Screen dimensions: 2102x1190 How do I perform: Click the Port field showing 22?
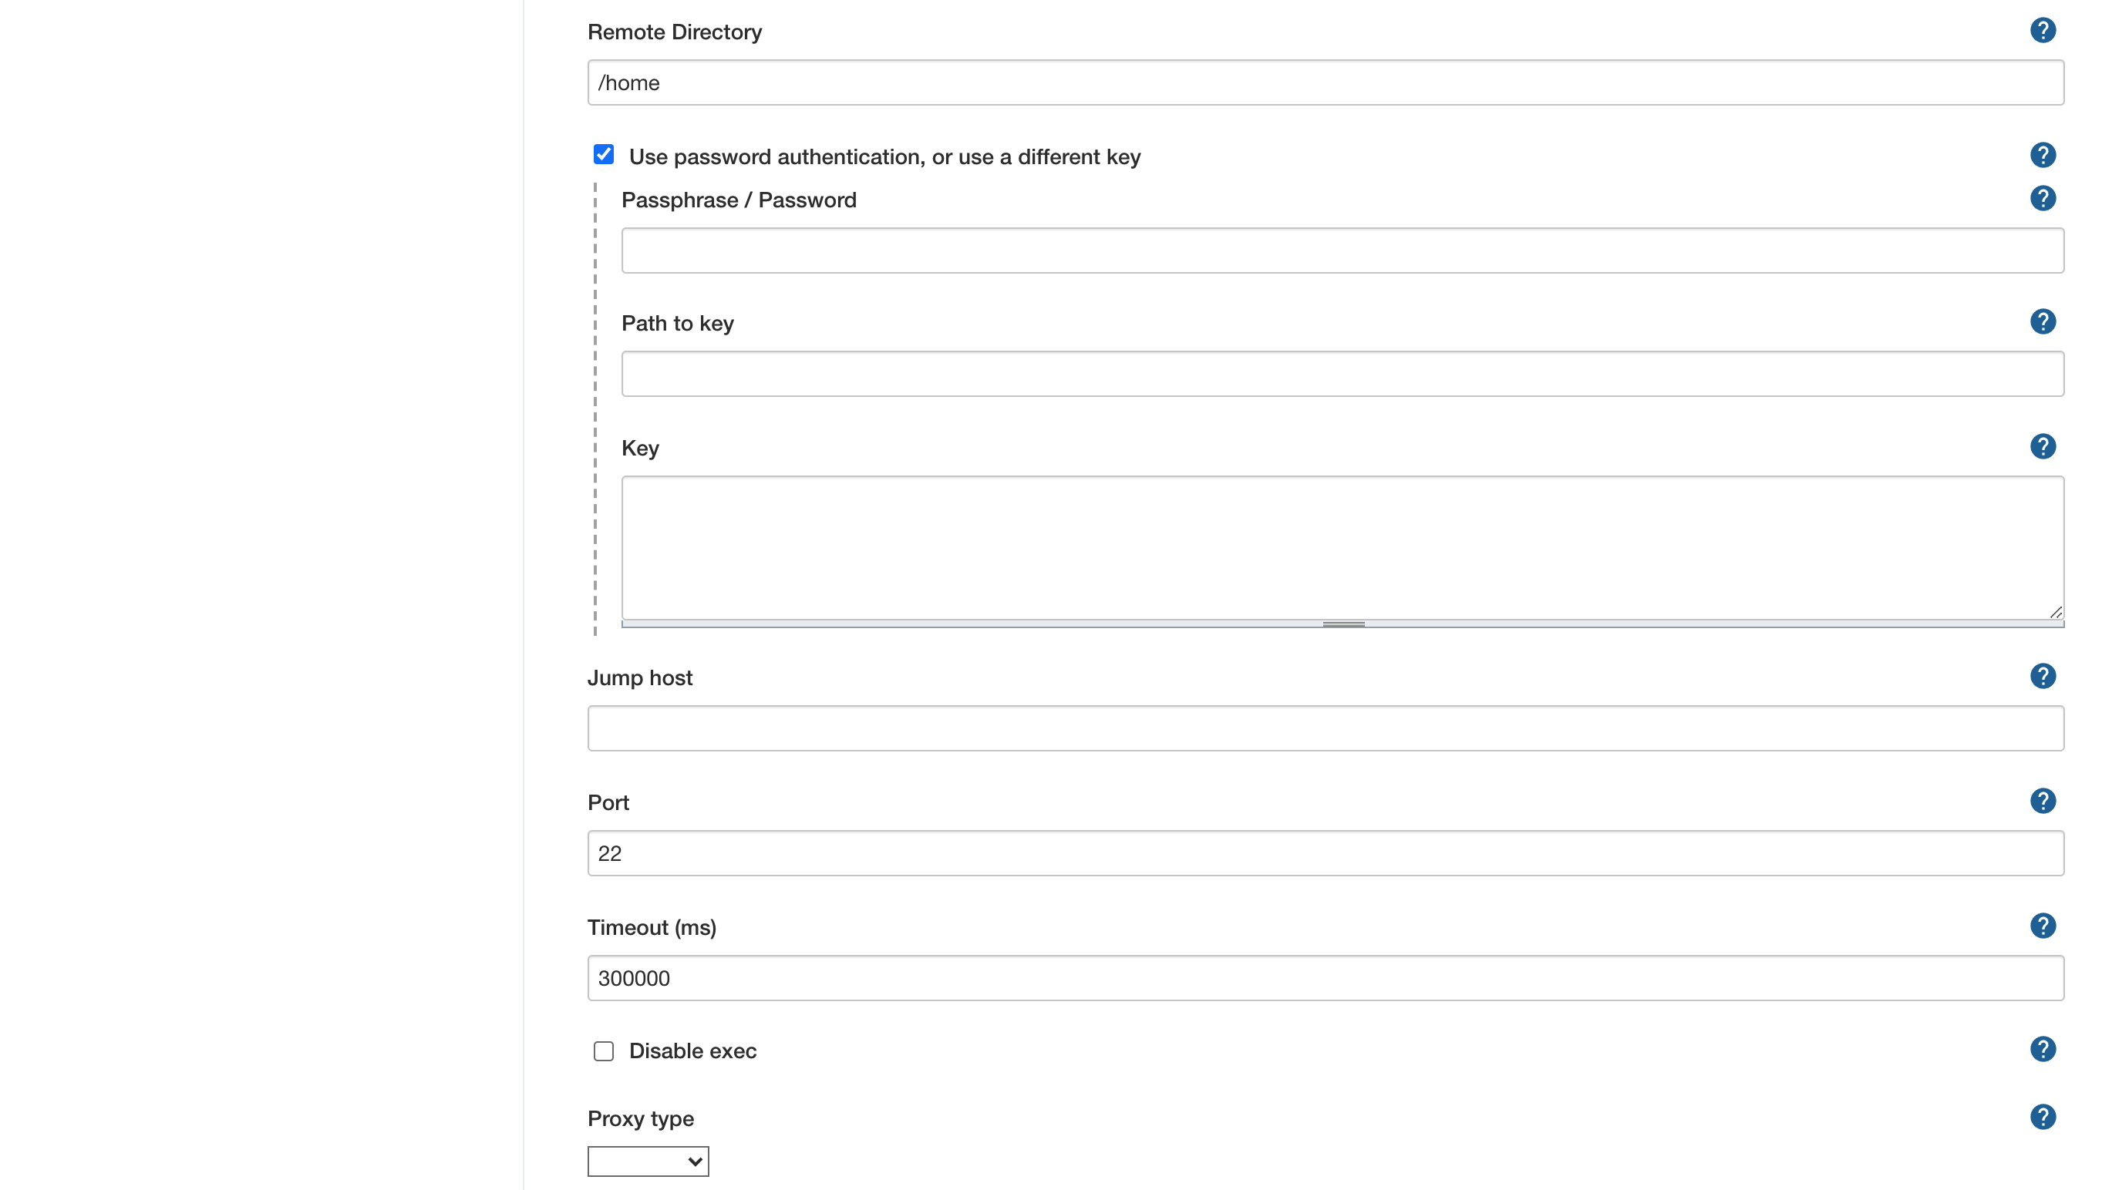1325,853
